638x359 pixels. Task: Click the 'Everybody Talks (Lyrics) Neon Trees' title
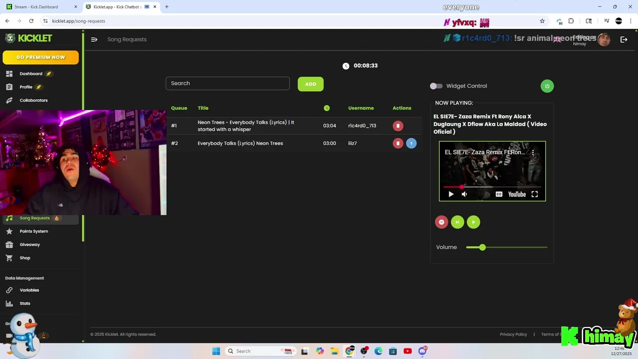(240, 143)
